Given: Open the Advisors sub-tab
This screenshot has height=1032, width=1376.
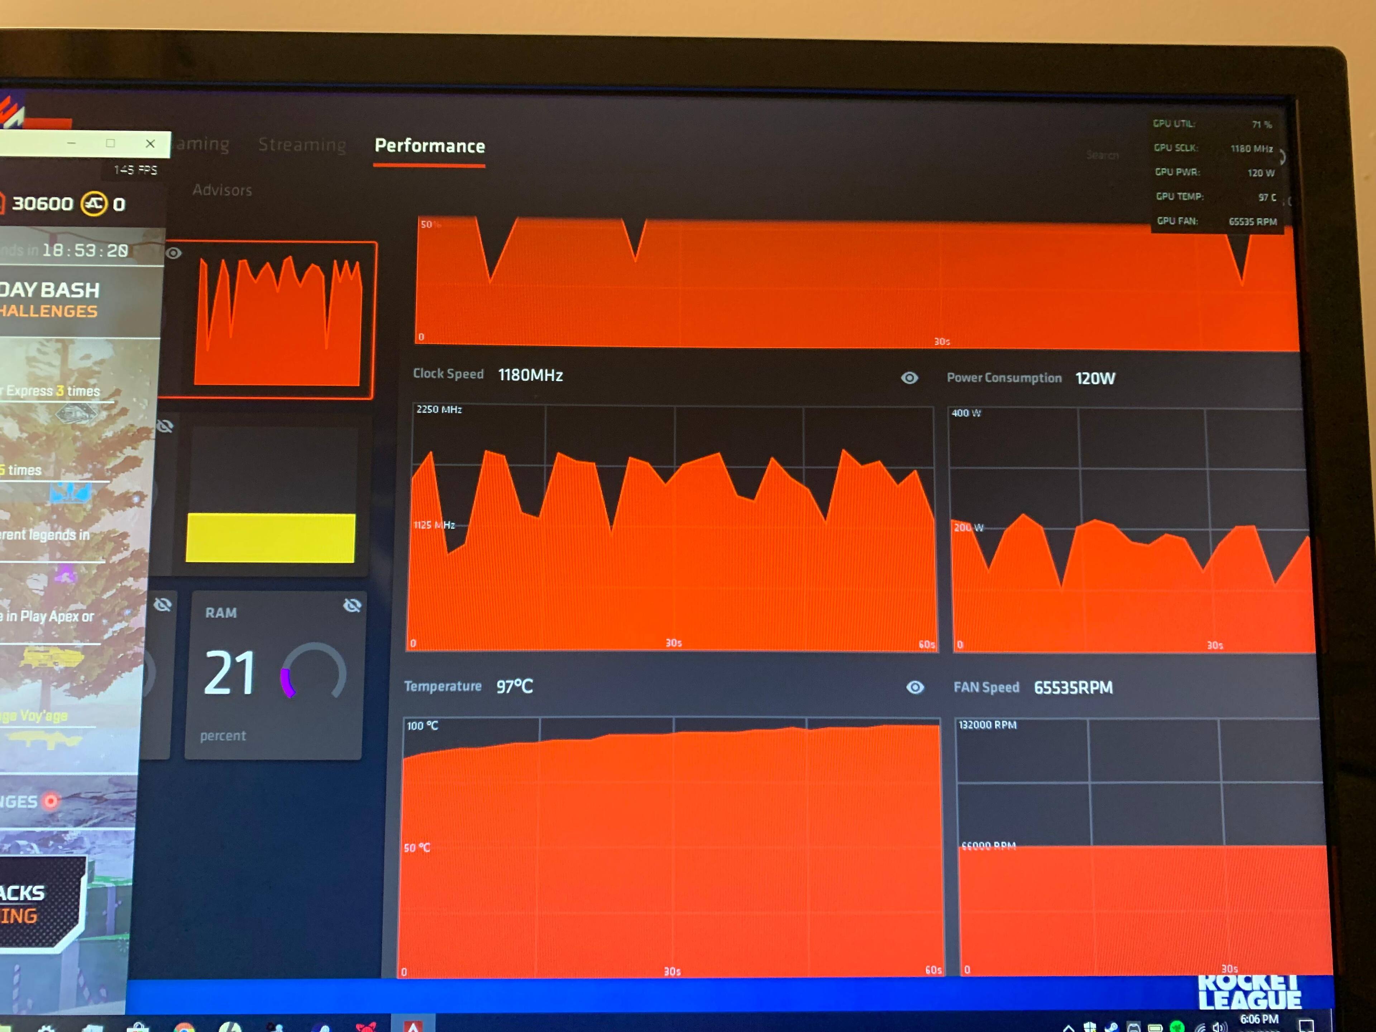Looking at the screenshot, I should (x=222, y=190).
